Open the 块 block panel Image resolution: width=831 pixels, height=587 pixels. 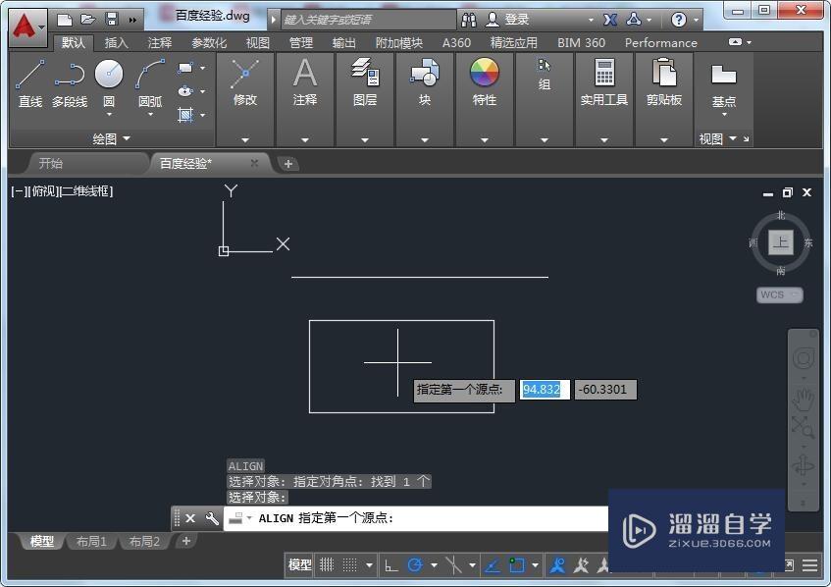(425, 83)
